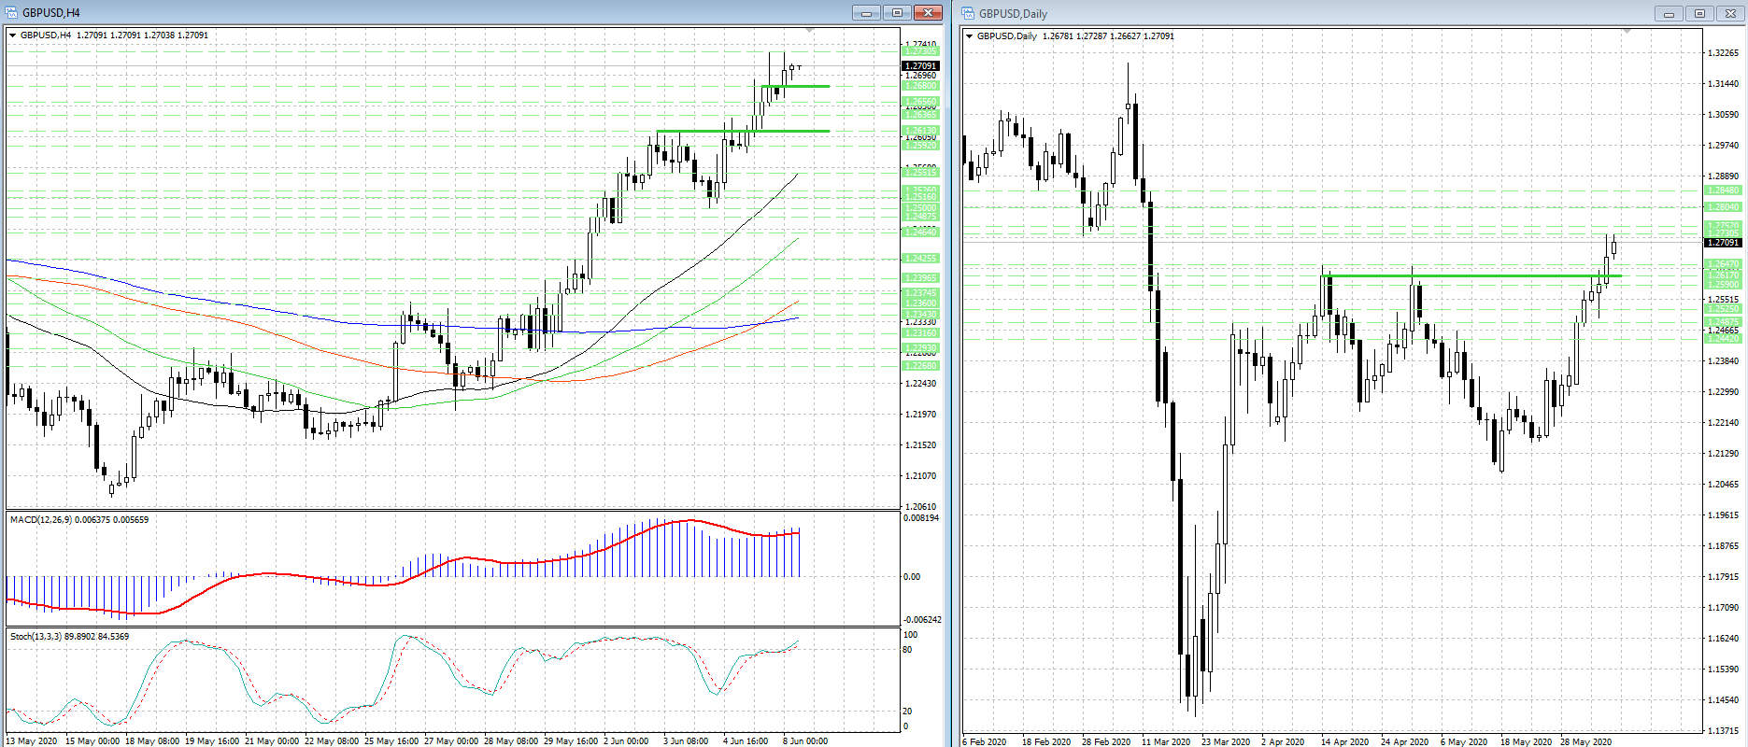
Task: Click the chart shift triangle on H4 chart
Action: tap(809, 32)
